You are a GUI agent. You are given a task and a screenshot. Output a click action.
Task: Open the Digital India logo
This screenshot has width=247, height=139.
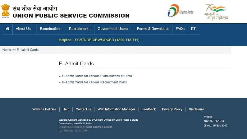181,11
